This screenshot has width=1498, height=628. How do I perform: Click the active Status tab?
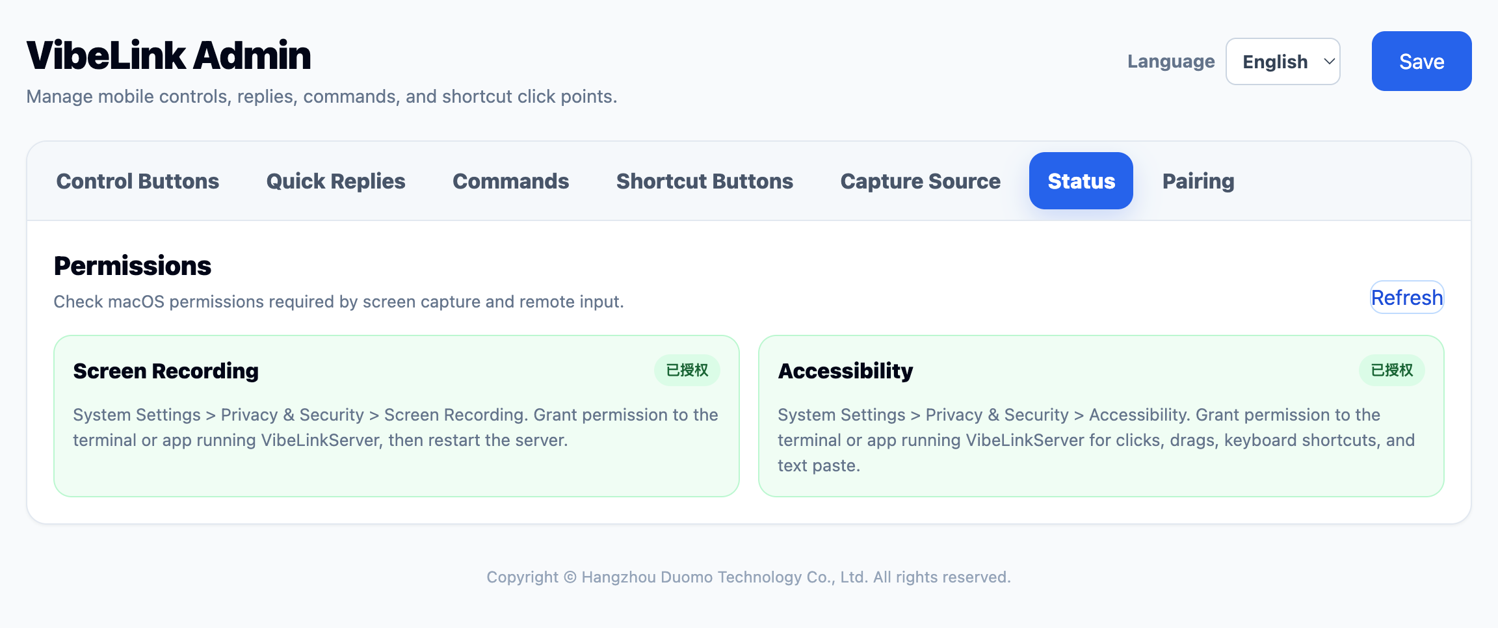click(1081, 181)
